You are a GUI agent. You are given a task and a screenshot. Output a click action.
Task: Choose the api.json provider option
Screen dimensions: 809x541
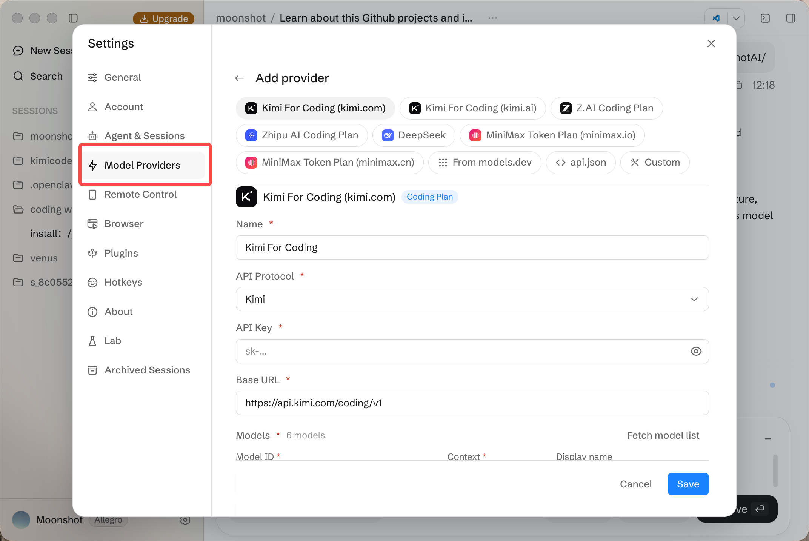point(581,163)
